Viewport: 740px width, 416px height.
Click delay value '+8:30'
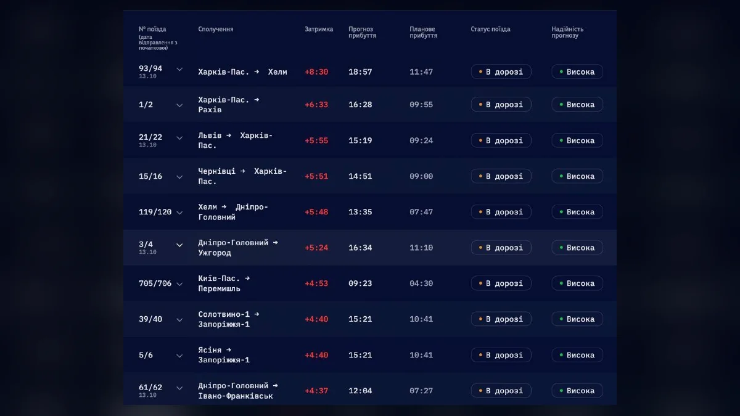pos(316,71)
